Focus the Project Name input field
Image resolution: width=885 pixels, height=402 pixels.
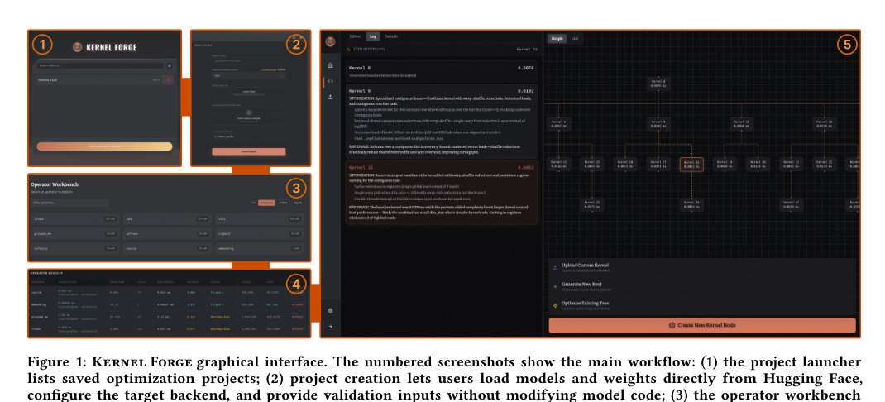pyautogui.click(x=249, y=61)
